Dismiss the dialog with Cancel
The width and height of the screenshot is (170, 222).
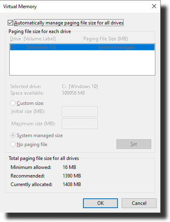[139, 203]
